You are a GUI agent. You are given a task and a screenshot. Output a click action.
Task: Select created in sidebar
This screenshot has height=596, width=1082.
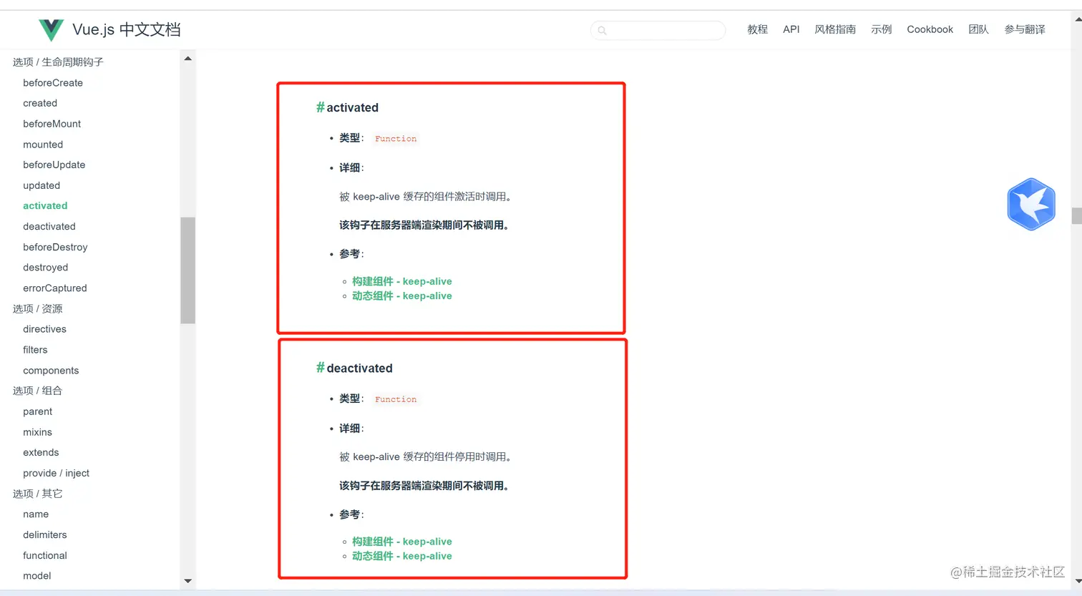coord(40,103)
